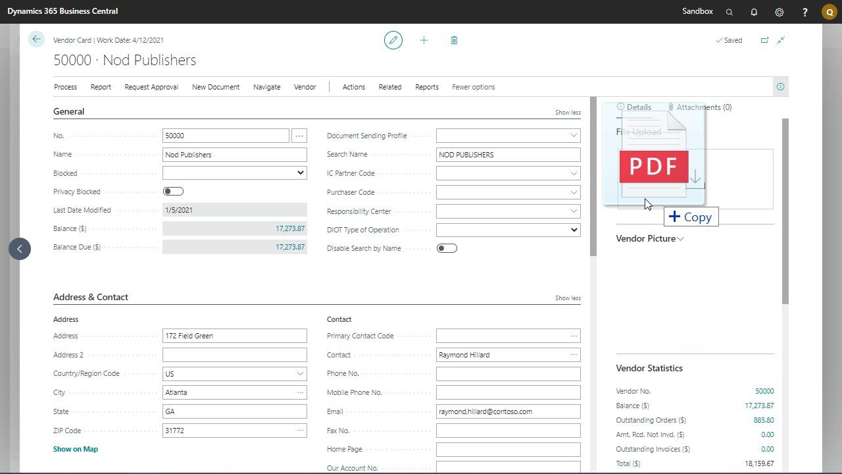Open the settings gear

(779, 12)
